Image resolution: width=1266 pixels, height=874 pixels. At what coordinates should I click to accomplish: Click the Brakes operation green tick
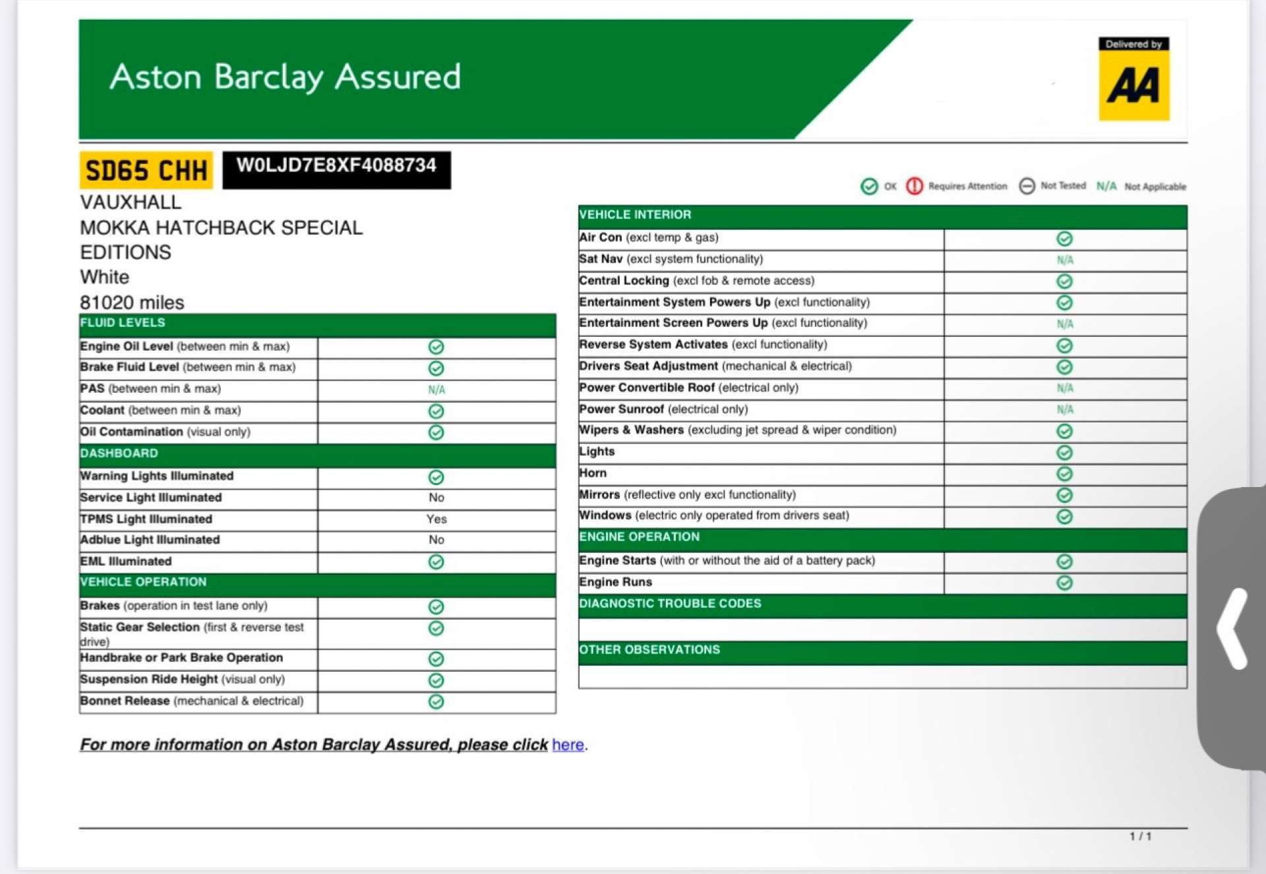pos(436,607)
